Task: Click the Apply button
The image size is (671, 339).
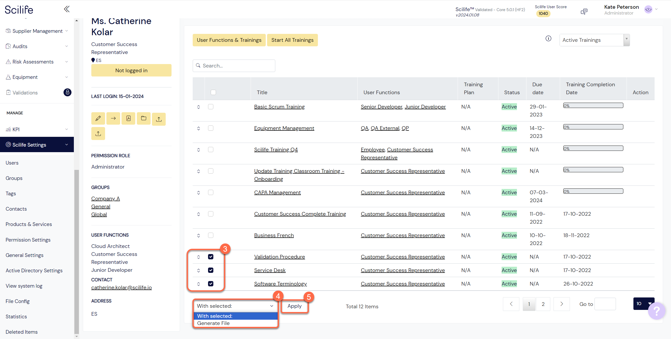Action: [x=295, y=306]
